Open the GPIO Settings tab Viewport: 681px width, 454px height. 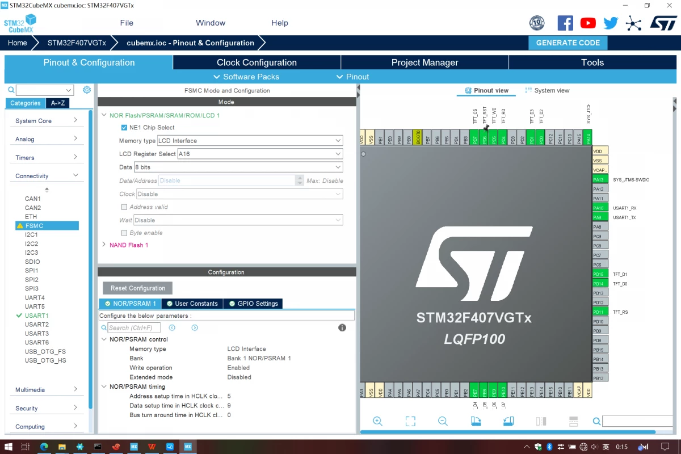pos(253,304)
